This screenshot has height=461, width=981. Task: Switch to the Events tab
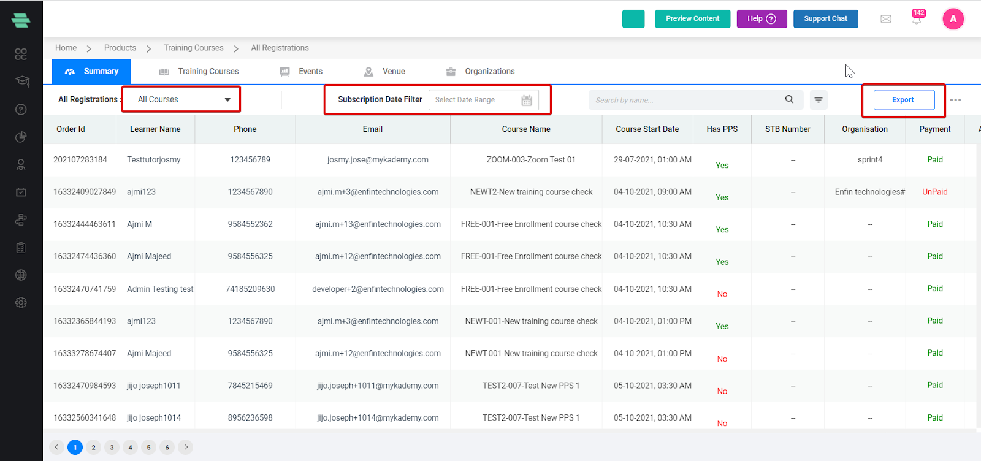[x=301, y=72]
